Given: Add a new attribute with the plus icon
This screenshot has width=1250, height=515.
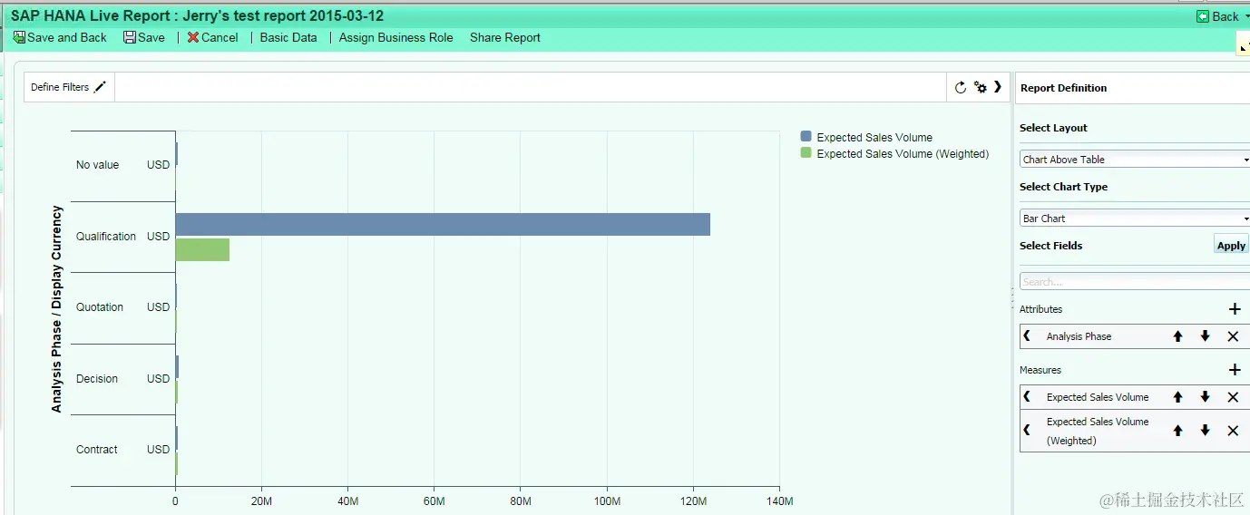Looking at the screenshot, I should click(x=1234, y=309).
